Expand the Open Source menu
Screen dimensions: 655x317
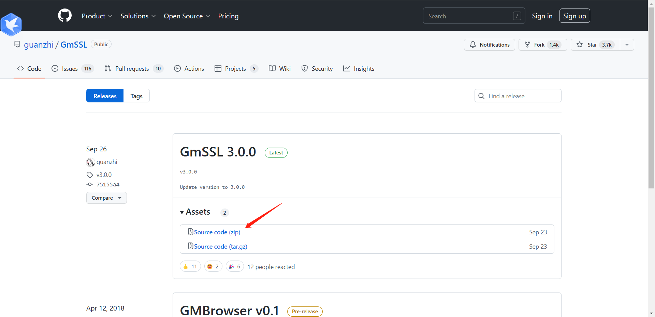(187, 16)
